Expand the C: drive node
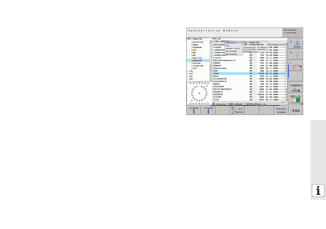 point(188,71)
